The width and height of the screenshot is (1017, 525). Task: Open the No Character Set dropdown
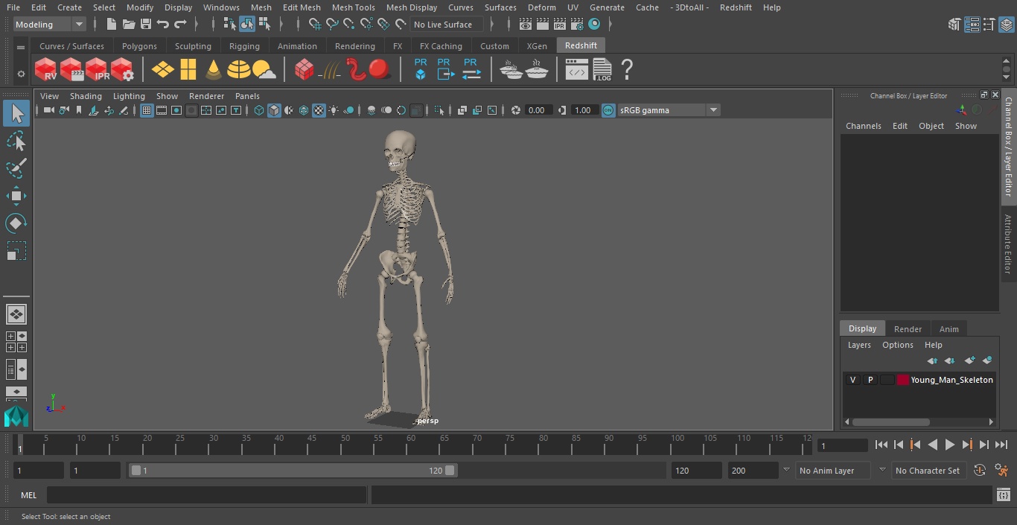point(928,471)
